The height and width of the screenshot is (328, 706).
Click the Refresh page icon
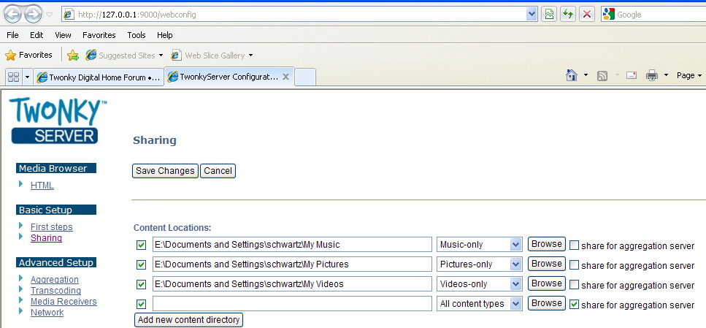point(567,14)
